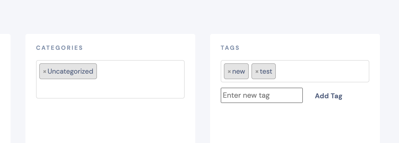Click the gray gap between Categories and Tags cards
399x143 pixels.
coord(203,88)
